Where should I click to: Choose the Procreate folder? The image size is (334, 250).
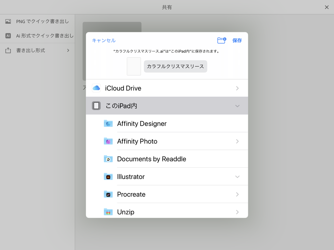coord(167,194)
